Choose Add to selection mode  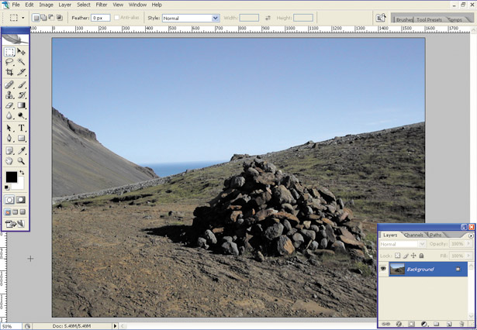43,18
